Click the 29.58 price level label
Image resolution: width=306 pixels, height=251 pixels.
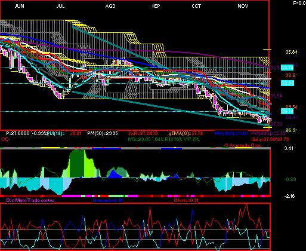(x=292, y=107)
